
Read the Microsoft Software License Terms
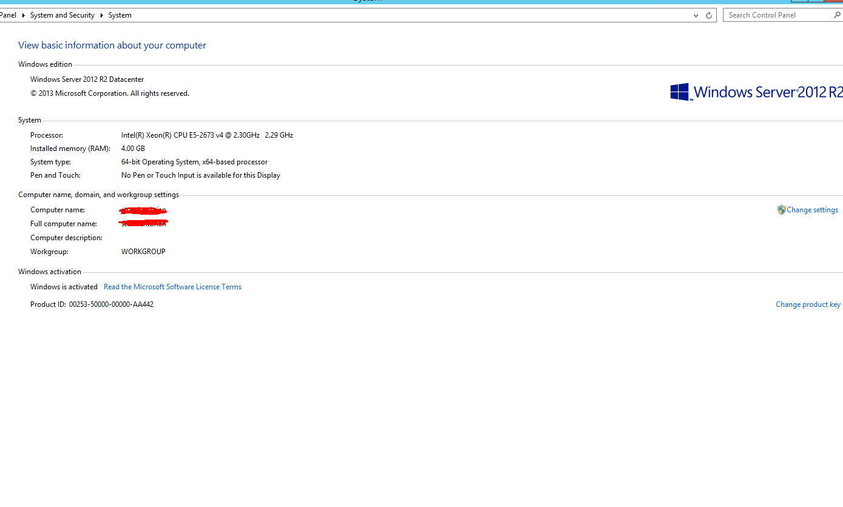172,287
